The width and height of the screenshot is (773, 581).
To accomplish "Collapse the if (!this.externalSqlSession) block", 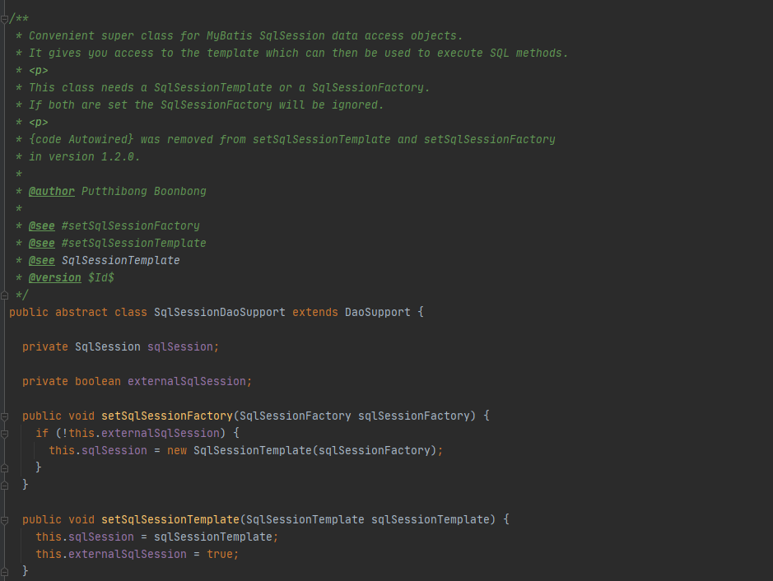I will click(x=4, y=434).
